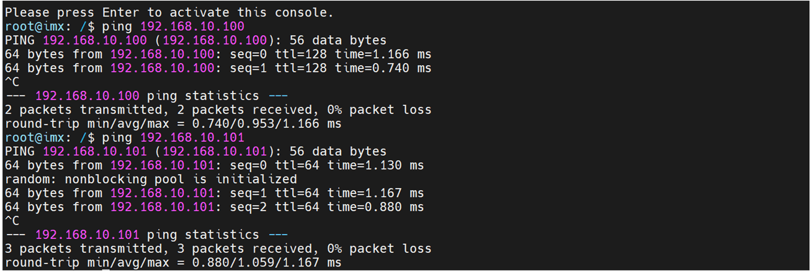Image resolution: width=812 pixels, height=271 pixels.
Task: Click the "PING 192.168.10.100" header line
Action: (x=195, y=40)
